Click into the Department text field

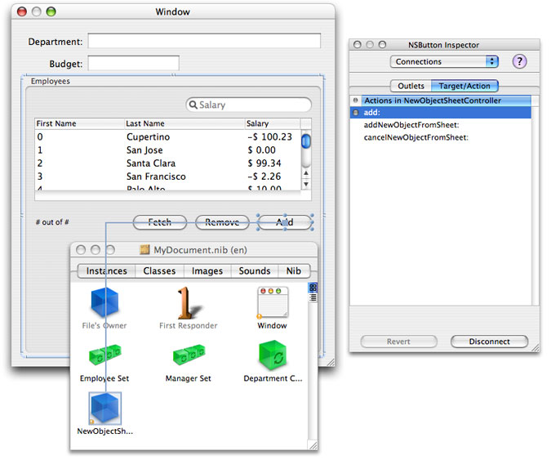point(204,41)
